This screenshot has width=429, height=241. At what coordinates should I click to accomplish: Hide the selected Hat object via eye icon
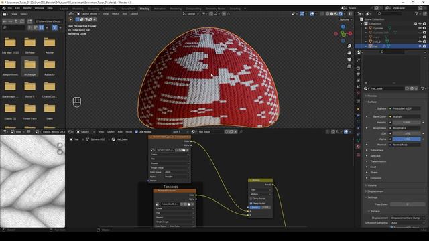(x=420, y=46)
